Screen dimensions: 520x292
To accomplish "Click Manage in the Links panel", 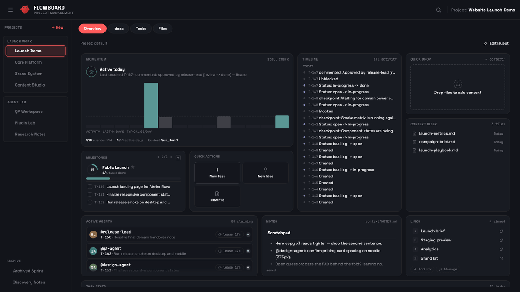I will [448, 269].
